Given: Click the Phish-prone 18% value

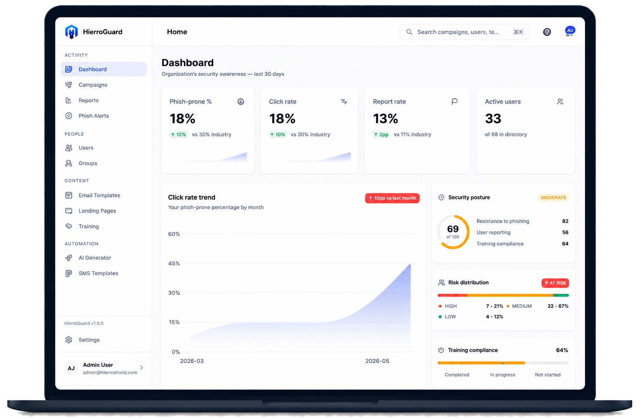Looking at the screenshot, I should [x=182, y=119].
